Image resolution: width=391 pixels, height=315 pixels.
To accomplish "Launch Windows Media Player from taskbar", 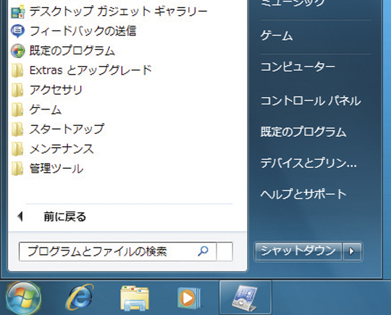I will 189,298.
